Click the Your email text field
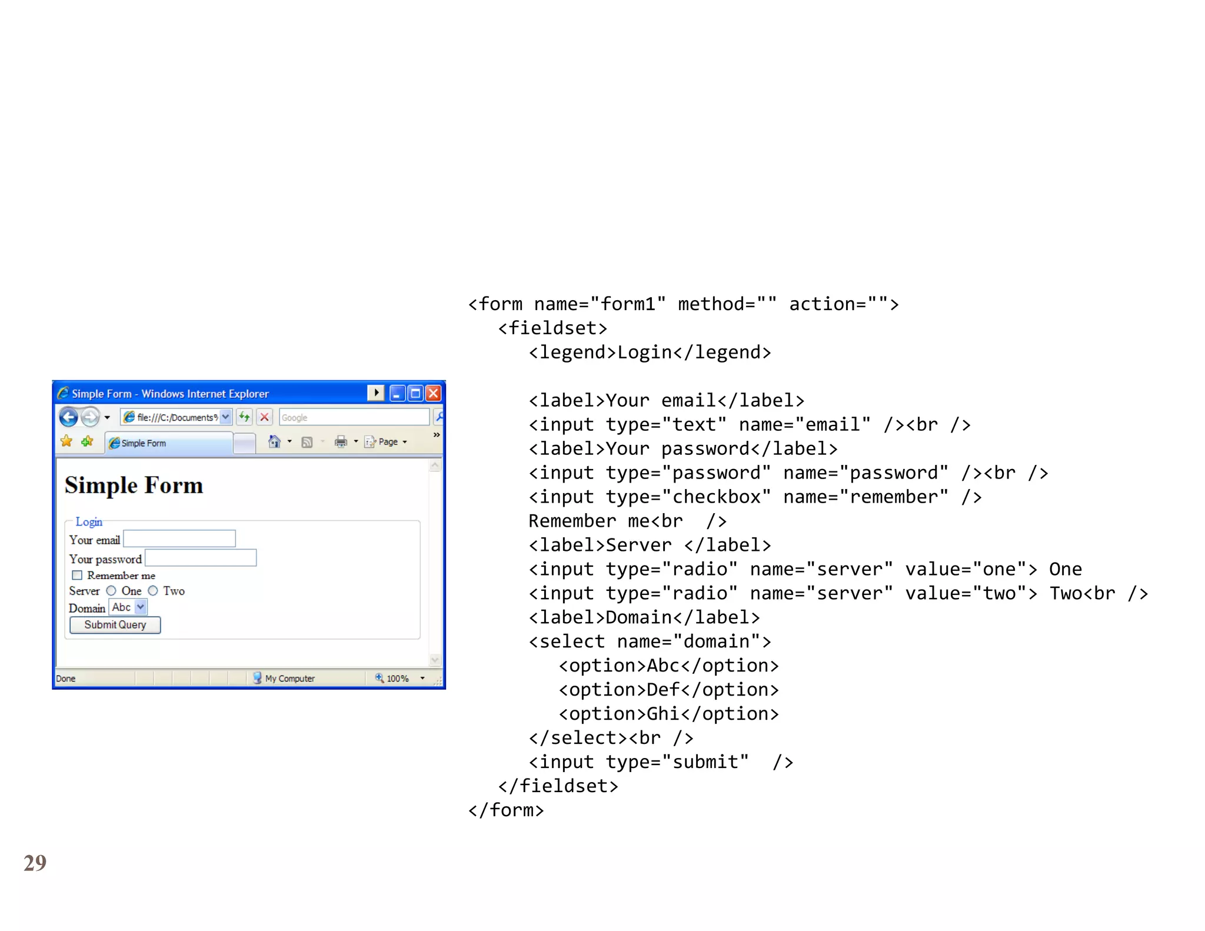1205x931 pixels. tap(179, 538)
